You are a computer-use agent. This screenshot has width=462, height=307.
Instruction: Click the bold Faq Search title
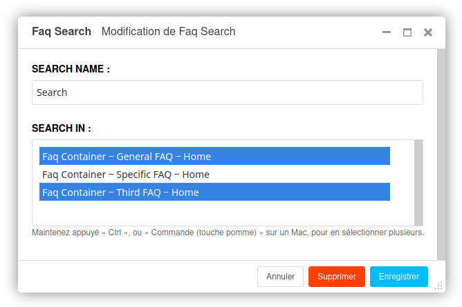pyautogui.click(x=62, y=32)
